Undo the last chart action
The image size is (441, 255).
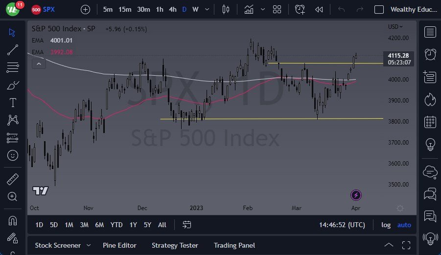tap(341, 10)
